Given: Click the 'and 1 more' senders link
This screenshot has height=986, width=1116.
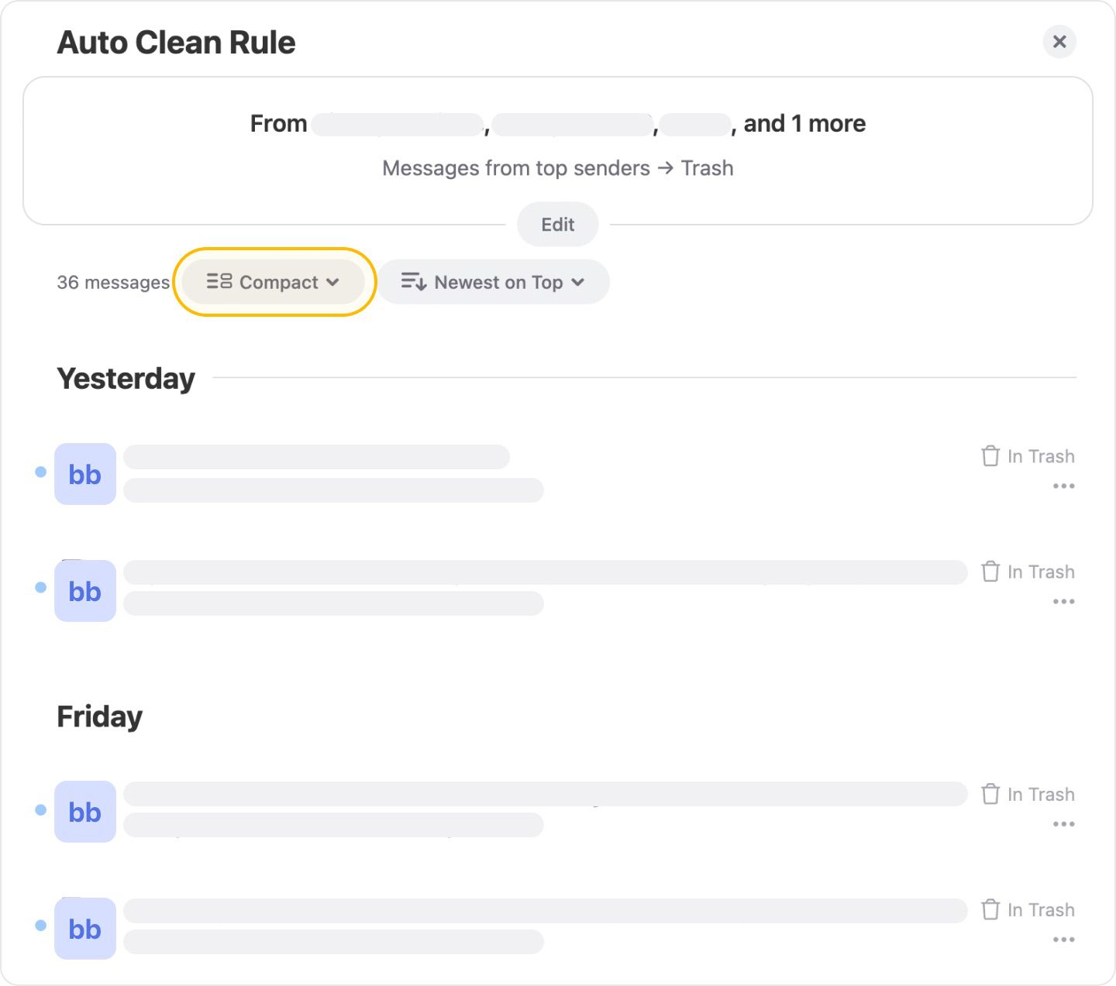Looking at the screenshot, I should [802, 123].
